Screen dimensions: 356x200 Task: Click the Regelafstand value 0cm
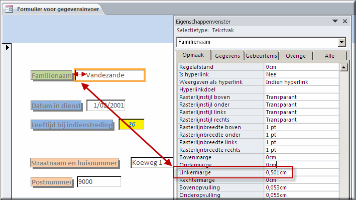point(302,67)
